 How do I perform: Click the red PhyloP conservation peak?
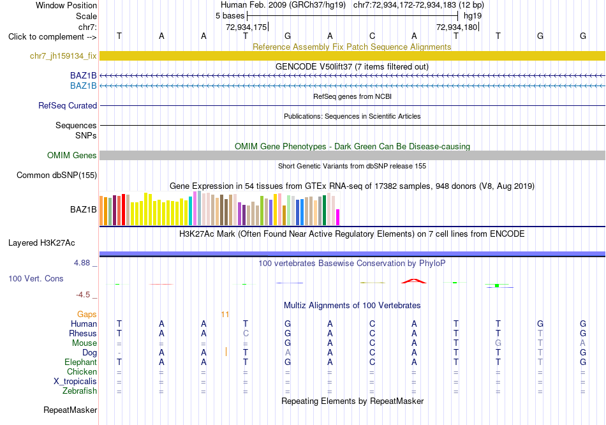[413, 281]
